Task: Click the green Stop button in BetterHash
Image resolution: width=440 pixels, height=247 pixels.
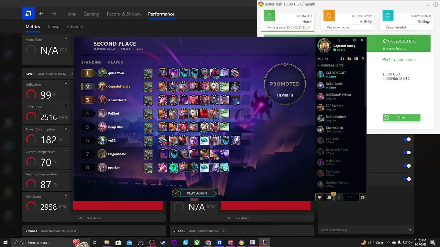Action: [x=401, y=118]
